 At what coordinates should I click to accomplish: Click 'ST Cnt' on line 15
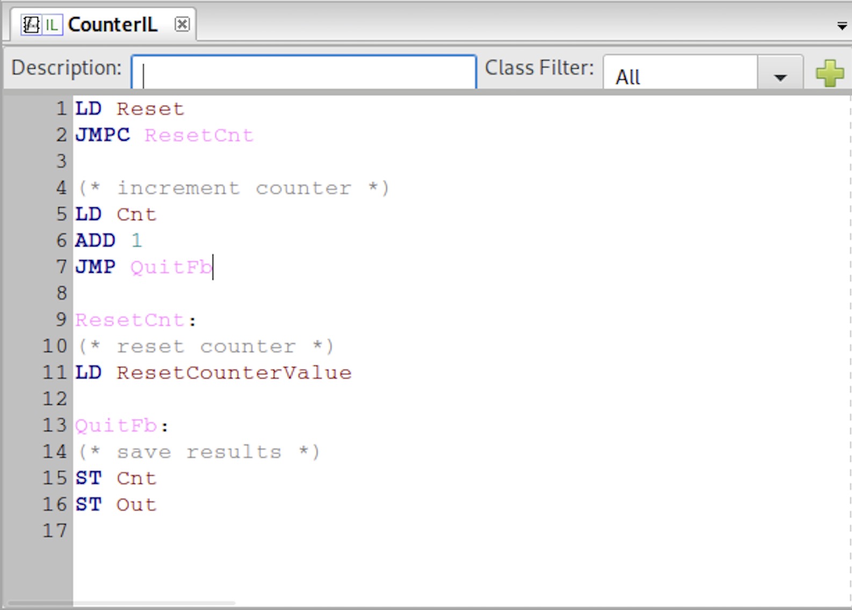coord(116,478)
